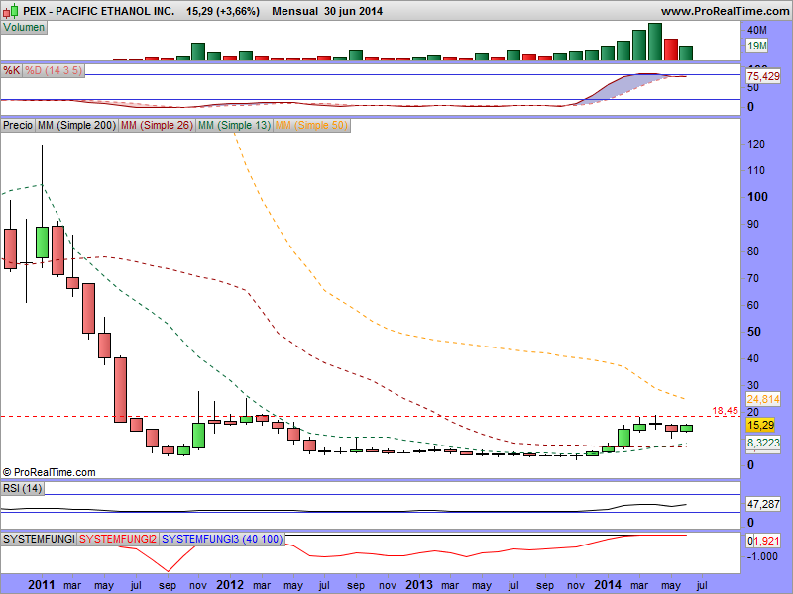Select the Volumen indicator label
The image size is (793, 594).
24,28
